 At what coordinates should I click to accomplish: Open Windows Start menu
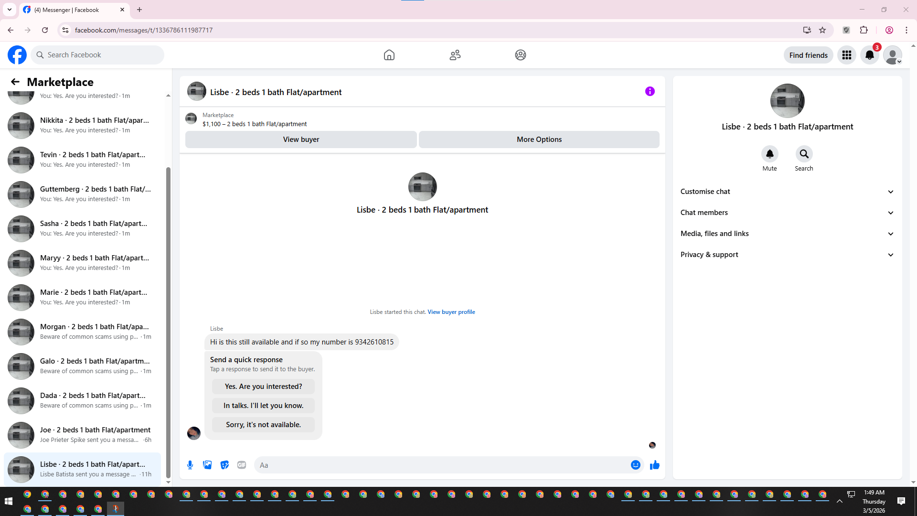[8, 501]
